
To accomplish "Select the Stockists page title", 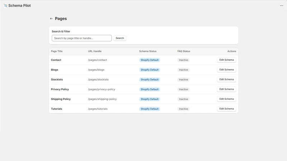I will coord(57,79).
